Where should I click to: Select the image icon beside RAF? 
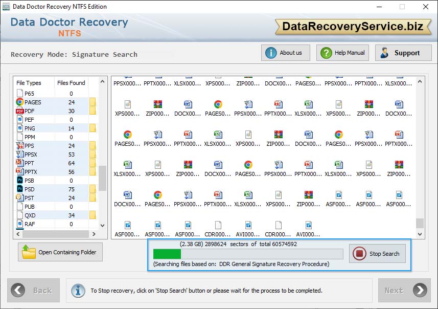click(20, 224)
